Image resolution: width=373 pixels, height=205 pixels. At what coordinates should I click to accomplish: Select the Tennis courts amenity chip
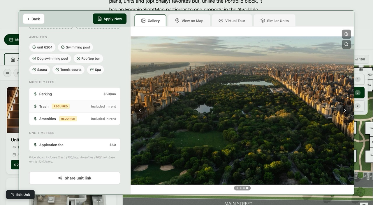click(x=68, y=70)
